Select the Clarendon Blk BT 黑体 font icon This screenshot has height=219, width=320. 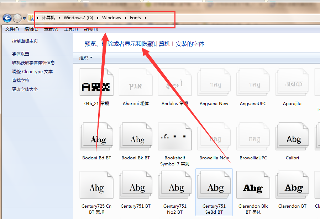pos(253,185)
